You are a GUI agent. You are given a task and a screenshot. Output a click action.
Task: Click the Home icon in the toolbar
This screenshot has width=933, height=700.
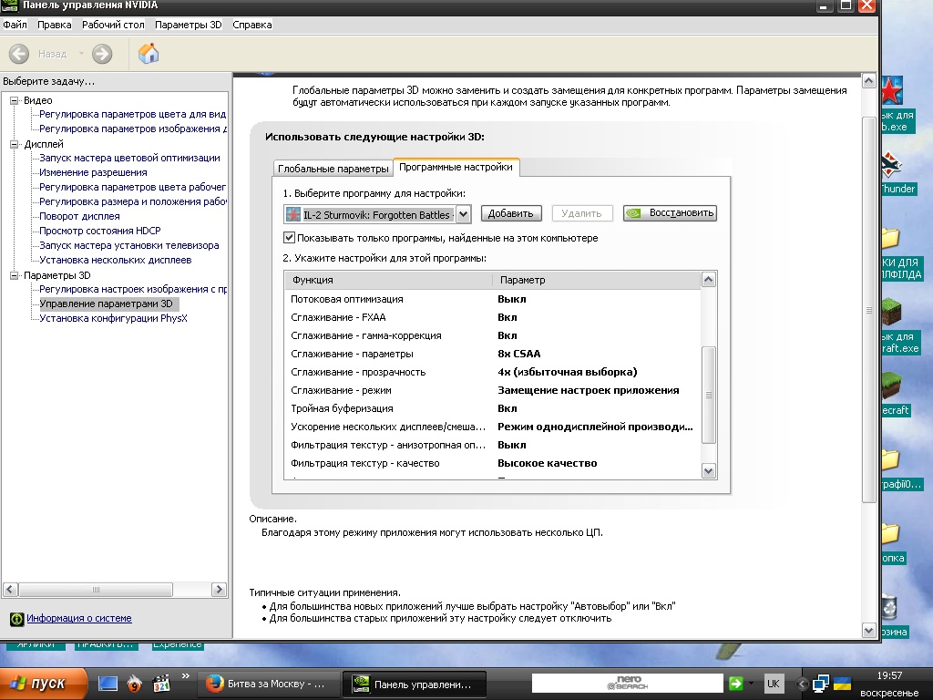point(149,54)
